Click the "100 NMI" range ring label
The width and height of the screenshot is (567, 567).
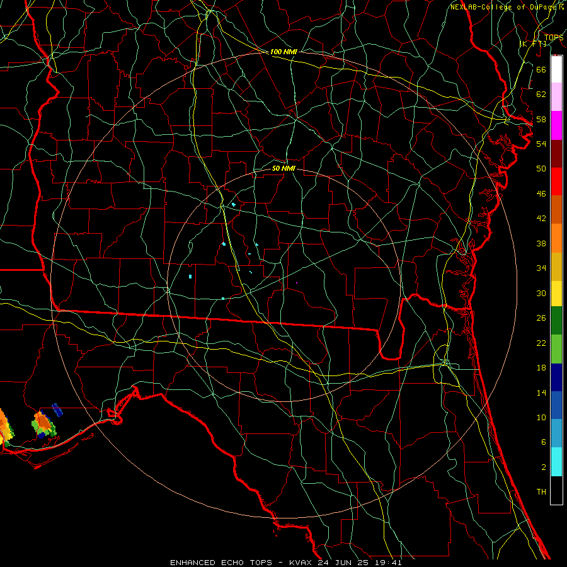tap(283, 52)
